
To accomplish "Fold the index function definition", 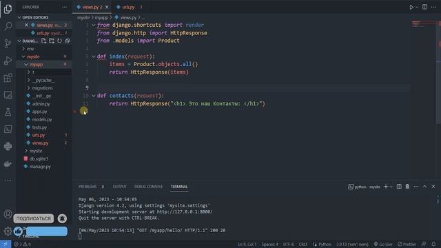I will [x=94, y=56].
